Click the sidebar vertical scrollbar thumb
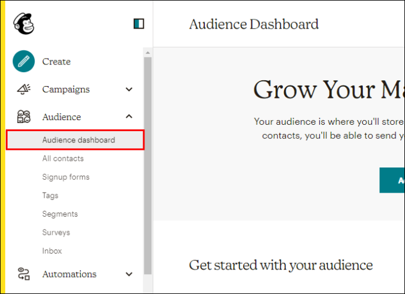This screenshot has width=405, height=294. click(x=148, y=166)
